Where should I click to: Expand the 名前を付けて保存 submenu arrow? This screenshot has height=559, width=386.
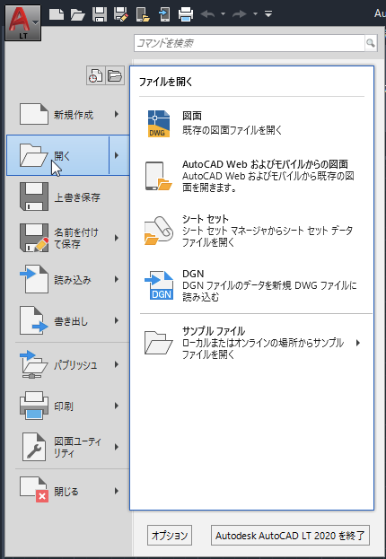pyautogui.click(x=117, y=238)
